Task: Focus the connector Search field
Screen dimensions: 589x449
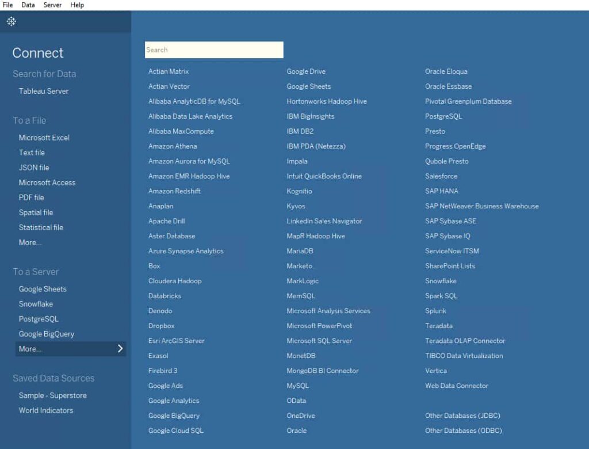Action: click(214, 50)
